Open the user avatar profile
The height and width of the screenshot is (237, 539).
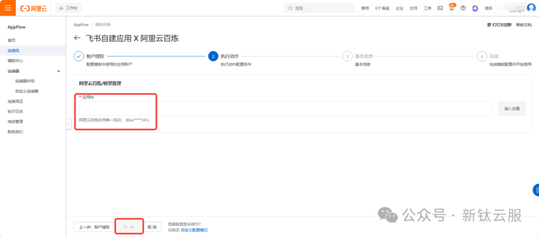coord(531,8)
